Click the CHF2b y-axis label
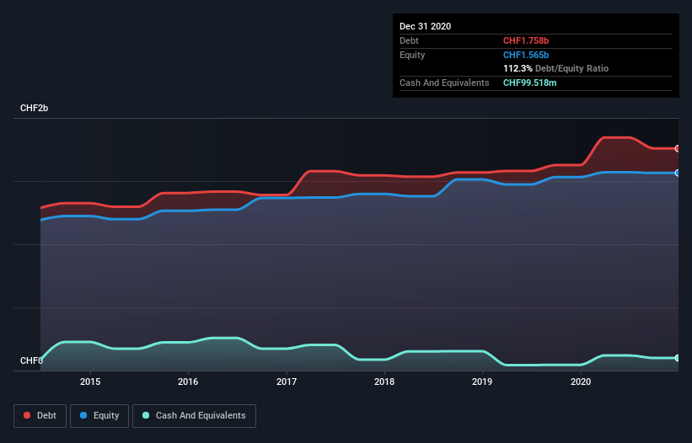Viewport: 692px width, 443px height. point(34,108)
